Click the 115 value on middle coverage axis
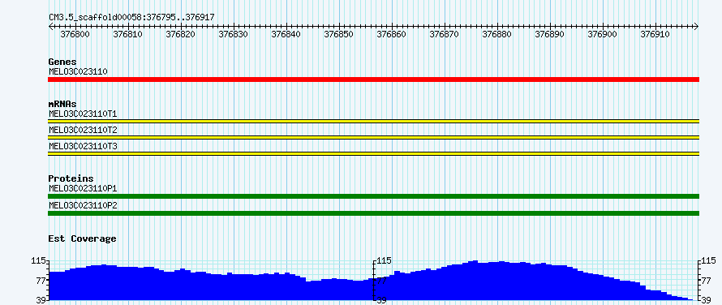This screenshot has height=305, width=722. [x=384, y=260]
